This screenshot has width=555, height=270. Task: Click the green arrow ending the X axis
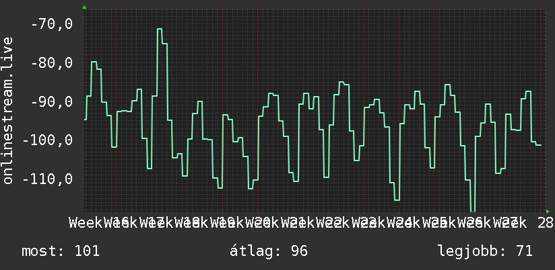[548, 212]
